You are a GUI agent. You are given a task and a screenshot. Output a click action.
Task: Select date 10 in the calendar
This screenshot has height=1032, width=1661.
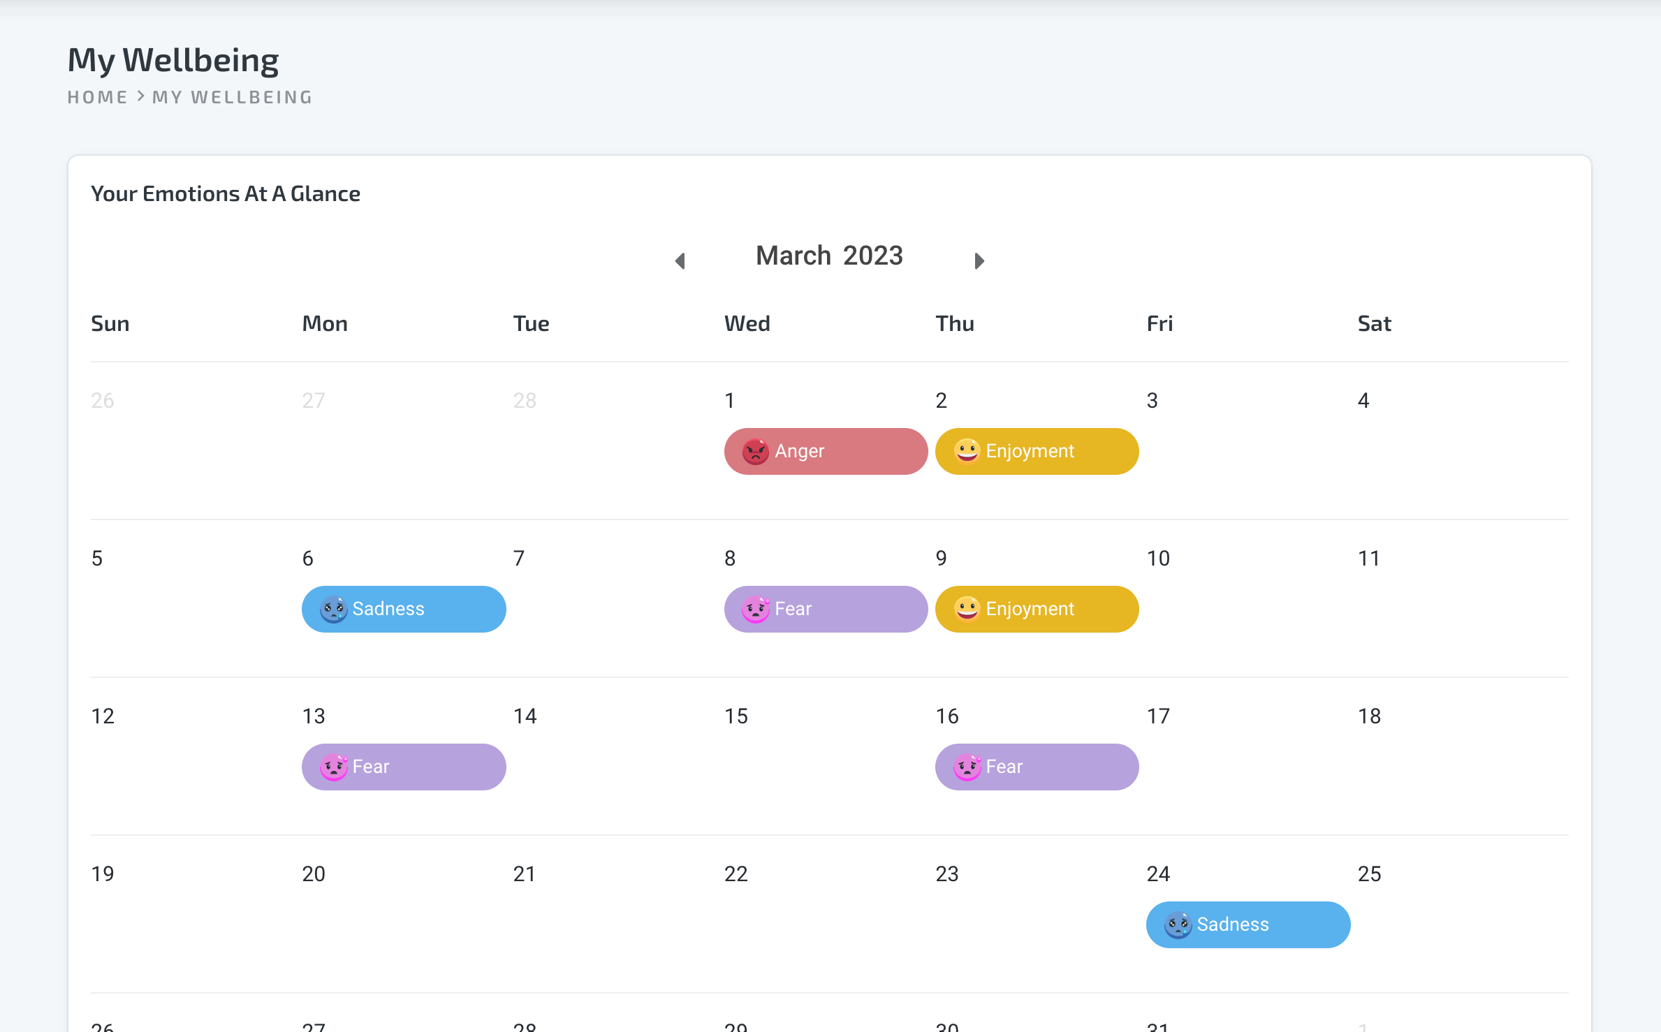click(1158, 559)
